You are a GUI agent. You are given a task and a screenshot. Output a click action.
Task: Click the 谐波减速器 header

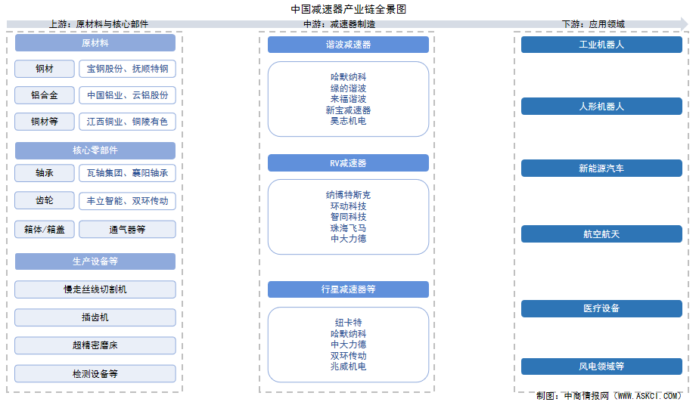click(348, 45)
